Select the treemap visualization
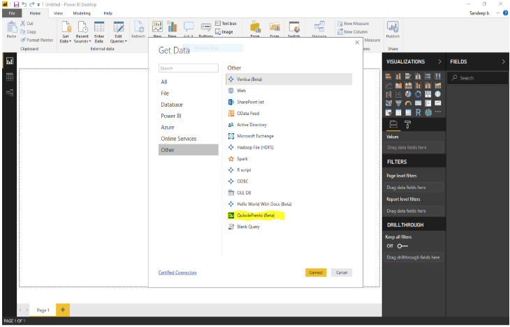 428,94
